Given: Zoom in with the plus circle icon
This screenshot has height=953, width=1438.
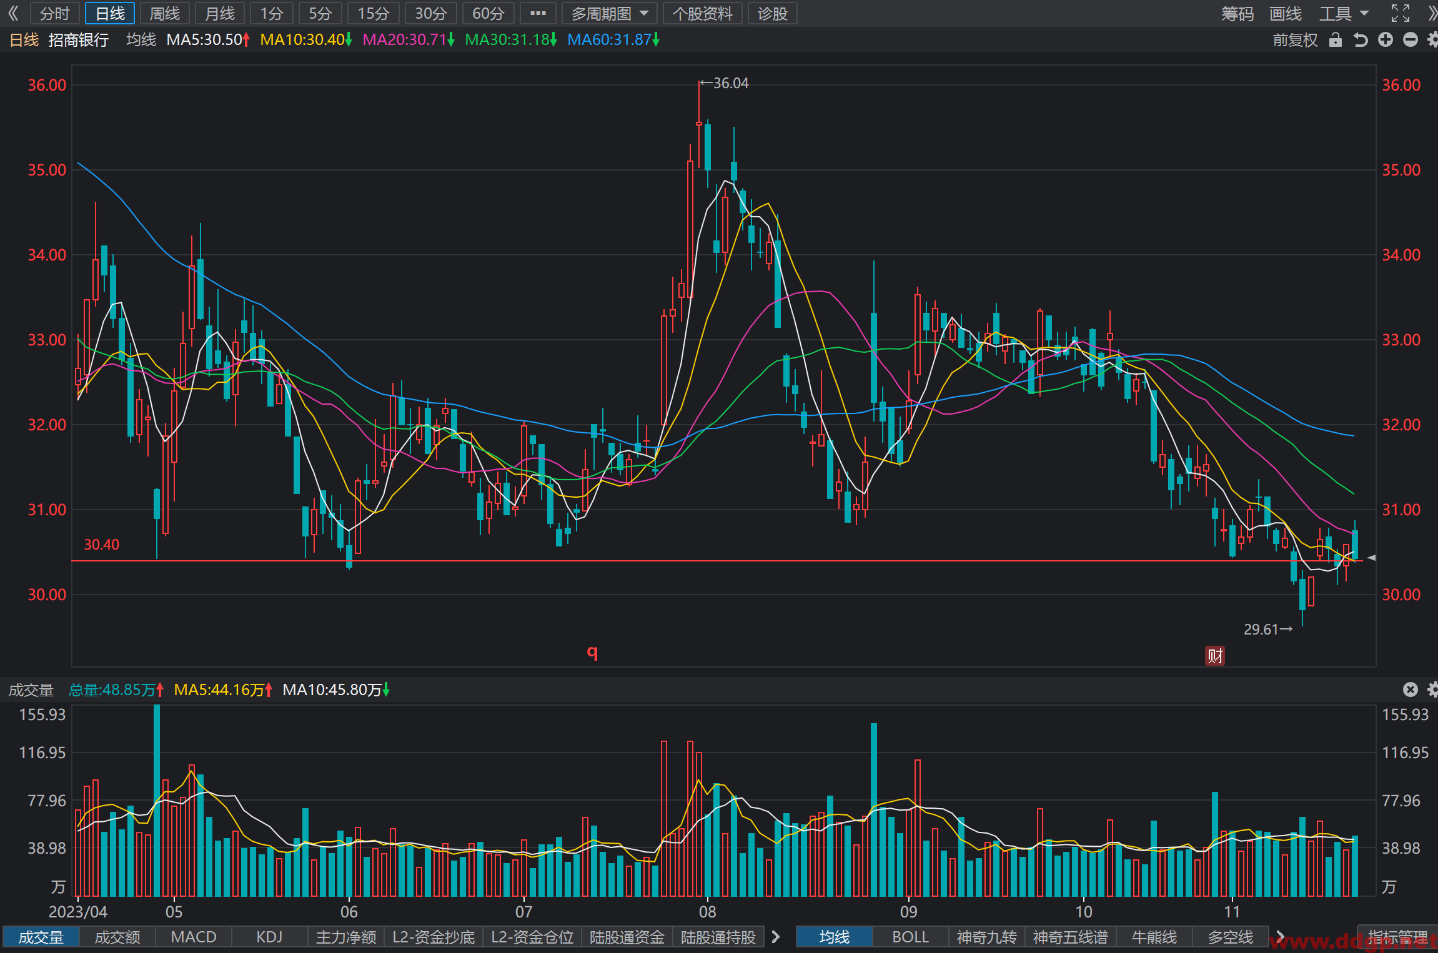Looking at the screenshot, I should (1386, 40).
